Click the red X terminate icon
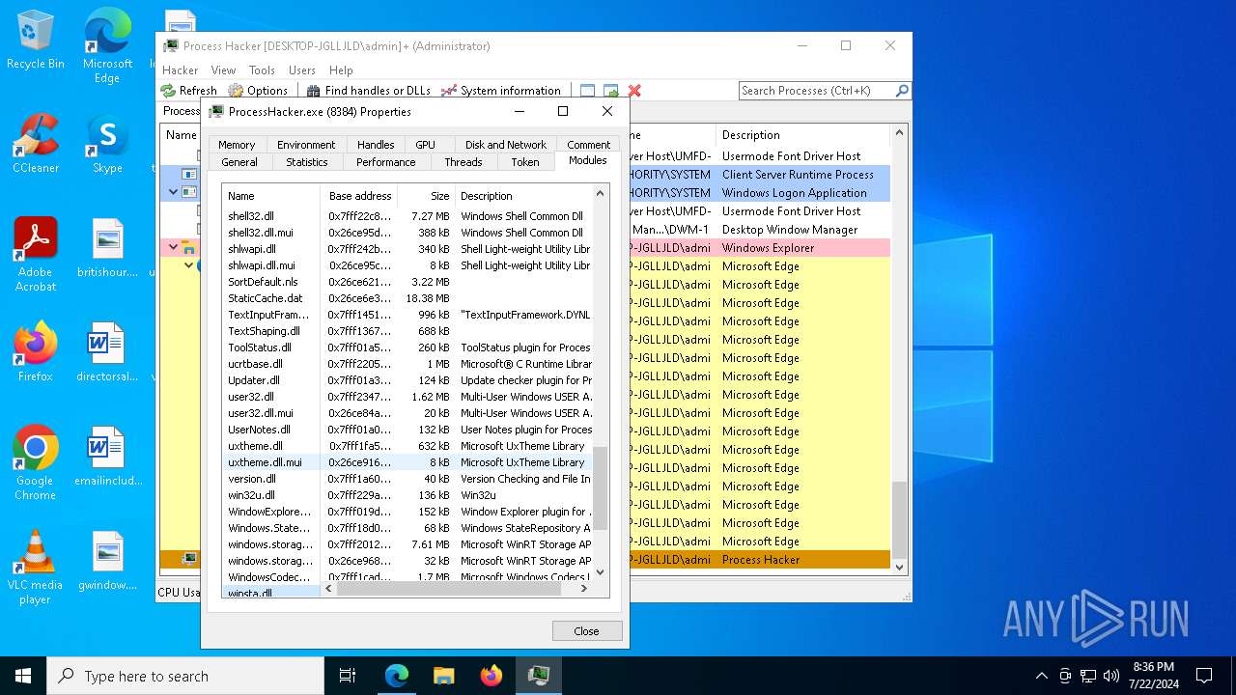Viewport: 1236px width, 695px height. coord(634,91)
